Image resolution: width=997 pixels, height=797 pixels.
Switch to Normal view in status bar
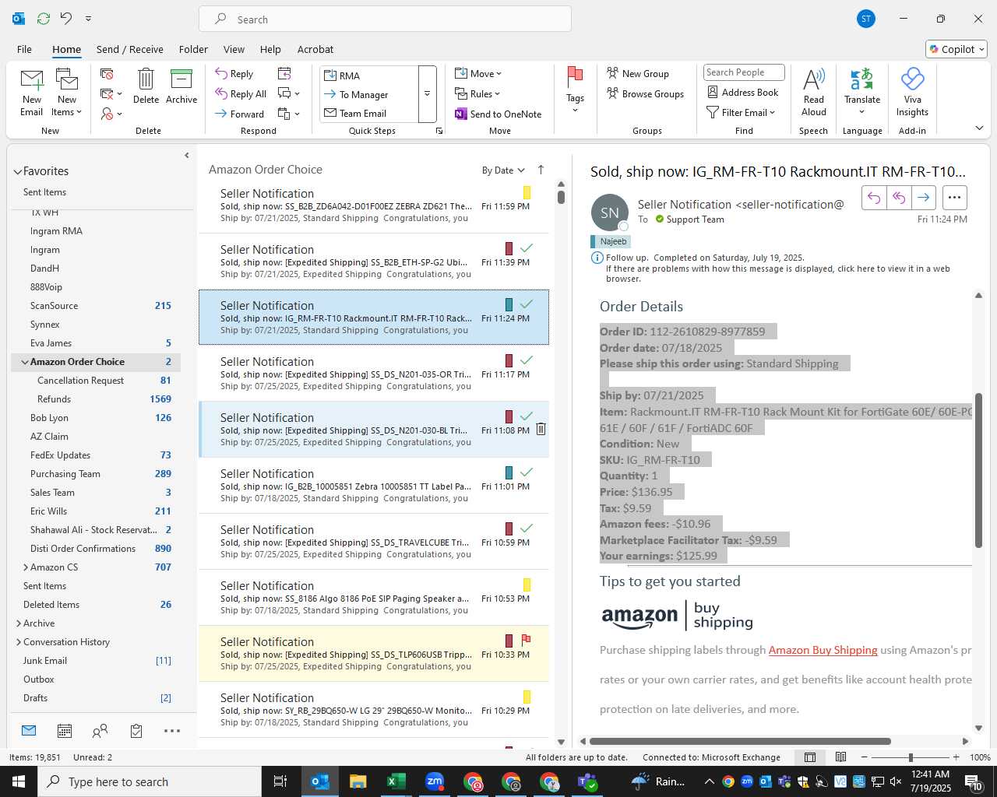point(810,757)
